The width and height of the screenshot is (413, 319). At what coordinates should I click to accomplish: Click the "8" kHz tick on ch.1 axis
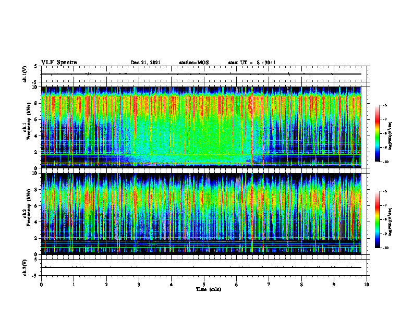[x=35, y=103]
